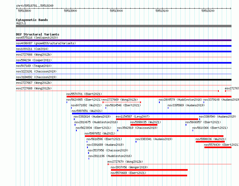Click the red esv1154587 variant bar
The height and width of the screenshot is (186, 239).
coord(157,119)
